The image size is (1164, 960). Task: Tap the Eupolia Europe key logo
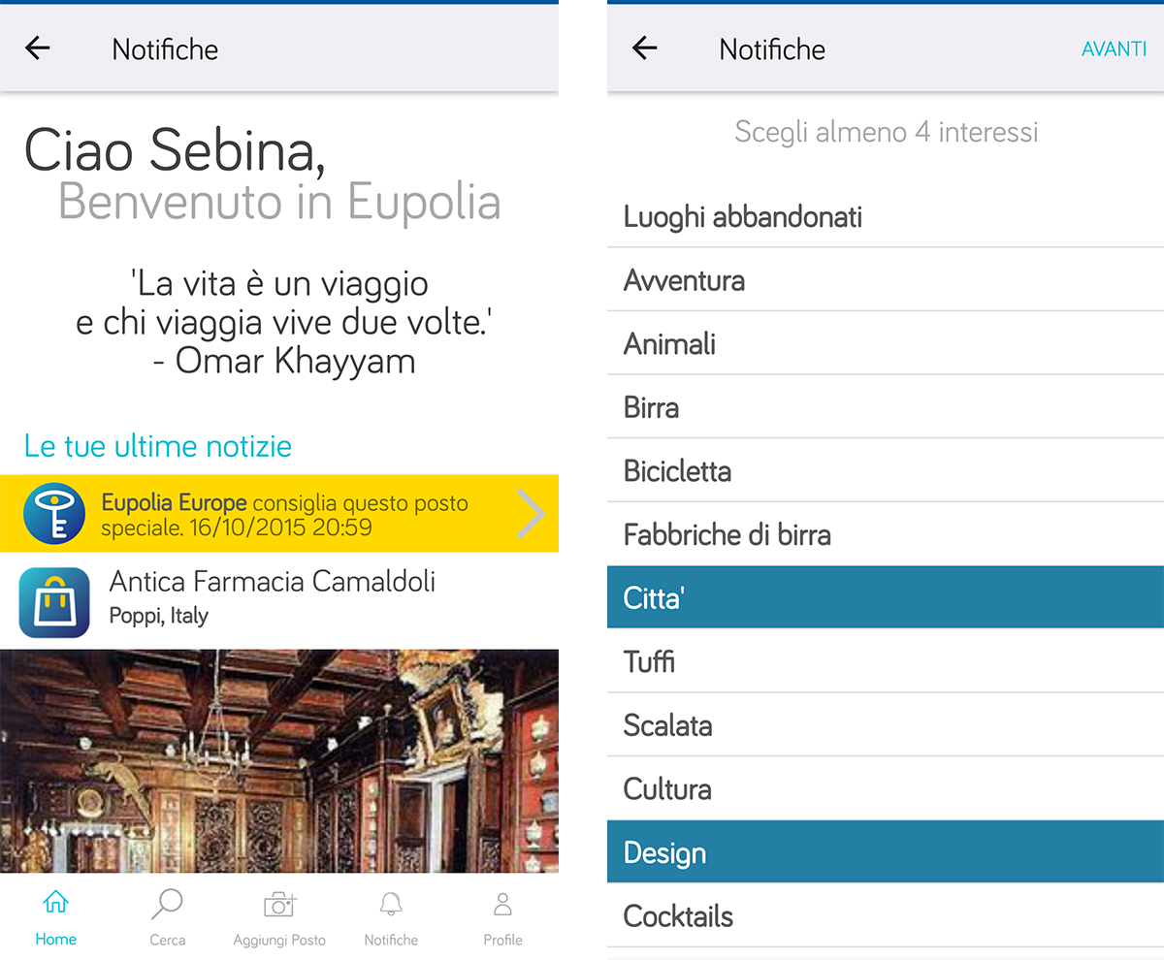tap(54, 514)
